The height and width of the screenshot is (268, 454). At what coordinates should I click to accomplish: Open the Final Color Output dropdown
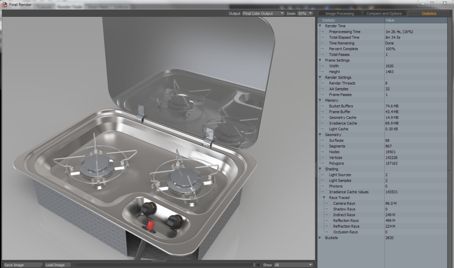point(282,13)
